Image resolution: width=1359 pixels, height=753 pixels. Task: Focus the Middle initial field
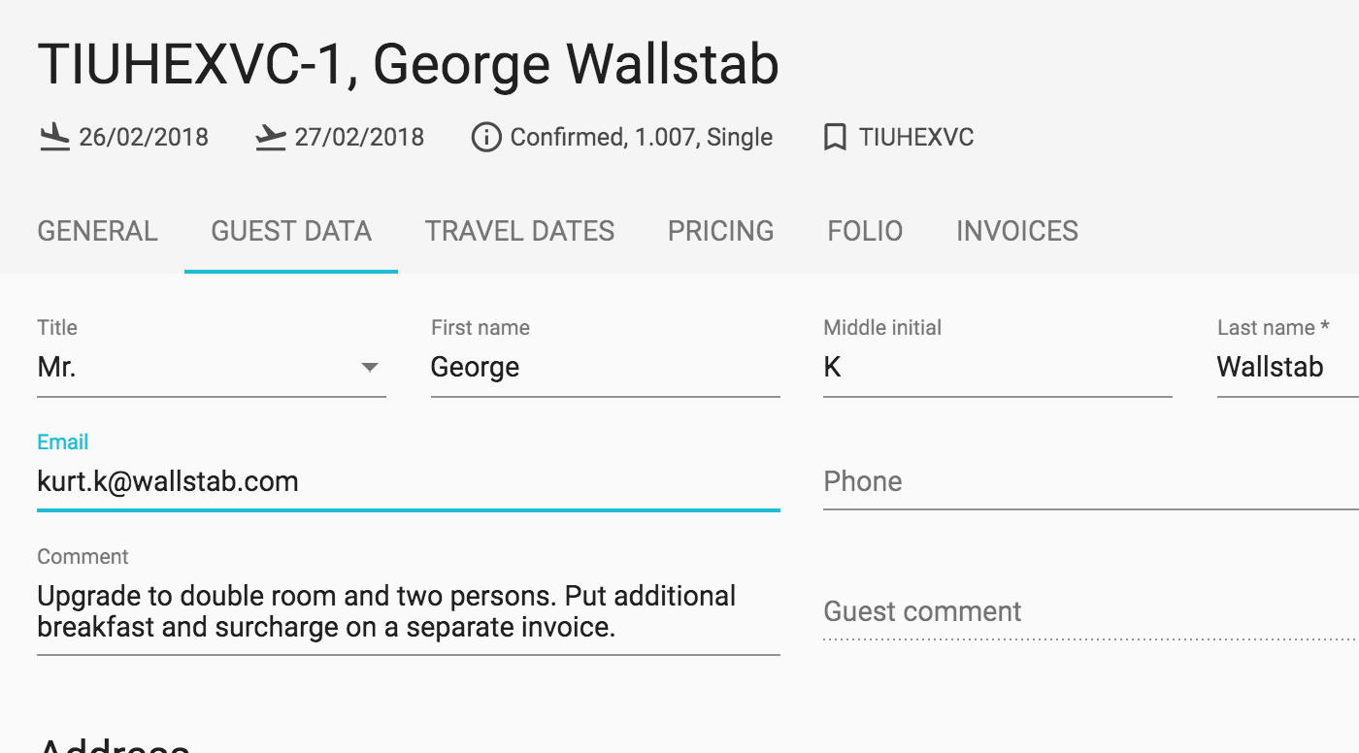coord(998,368)
